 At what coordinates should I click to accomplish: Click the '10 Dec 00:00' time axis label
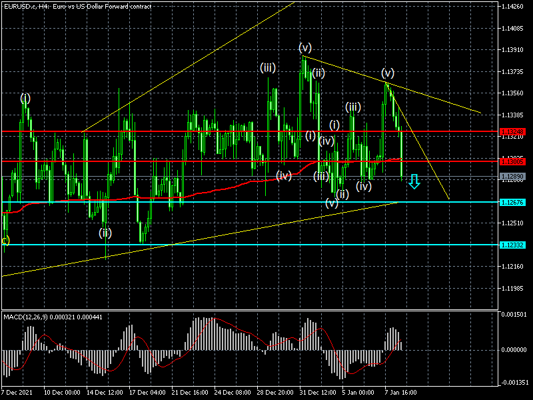coord(62,392)
